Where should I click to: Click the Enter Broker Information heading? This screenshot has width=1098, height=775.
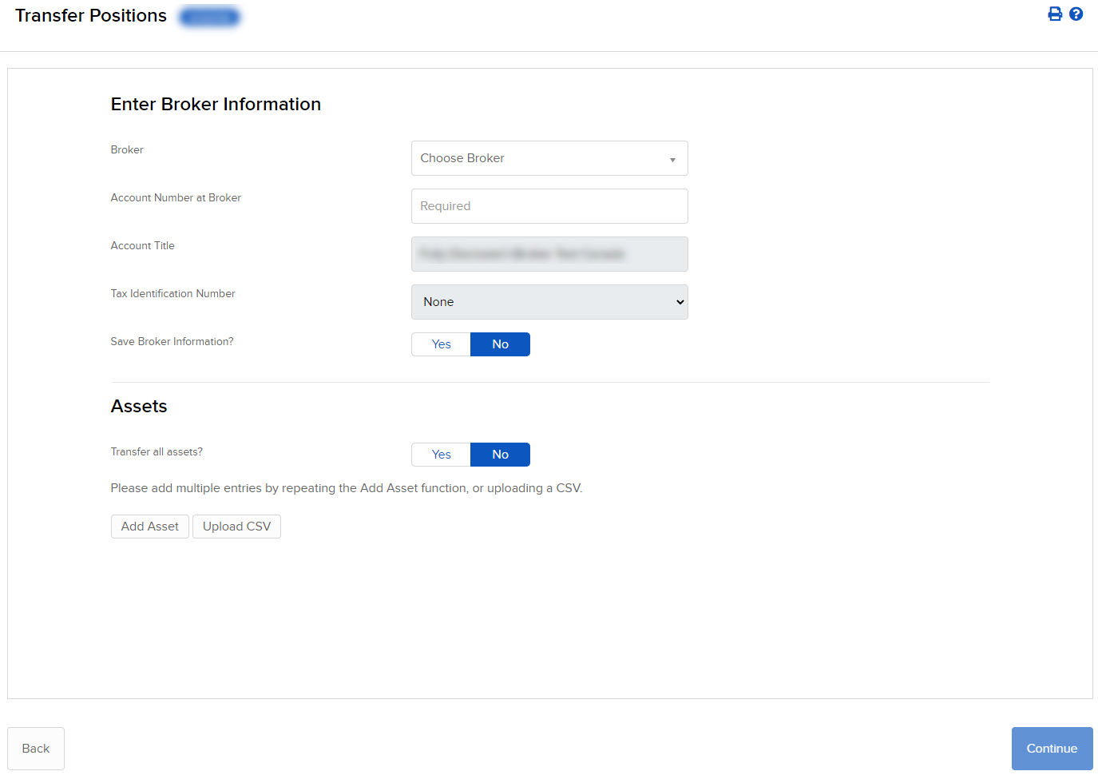coord(216,104)
